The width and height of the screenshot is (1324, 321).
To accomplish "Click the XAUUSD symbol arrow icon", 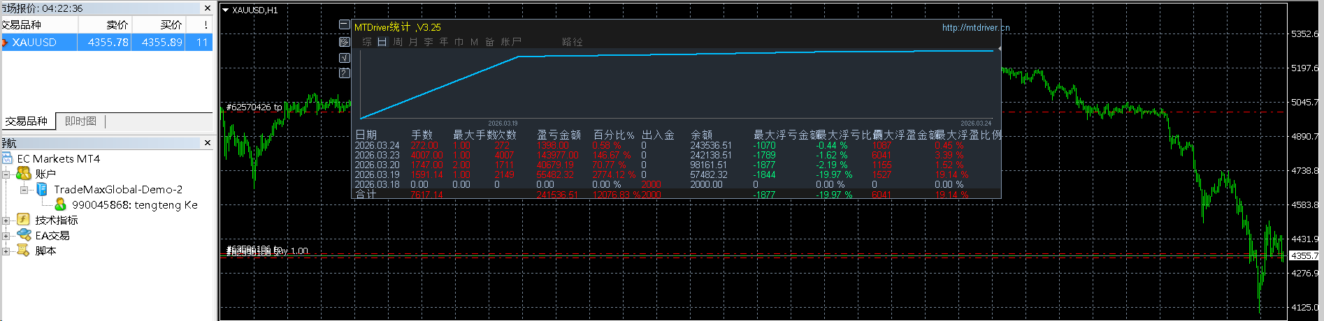I will tap(5, 43).
